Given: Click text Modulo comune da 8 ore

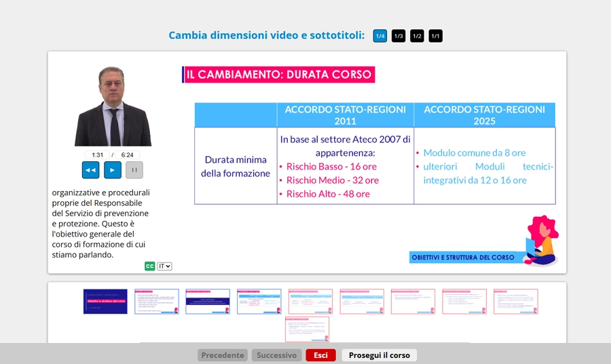Looking at the screenshot, I should click(475, 153).
